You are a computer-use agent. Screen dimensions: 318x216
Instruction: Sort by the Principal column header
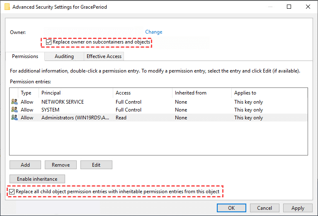click(51, 93)
